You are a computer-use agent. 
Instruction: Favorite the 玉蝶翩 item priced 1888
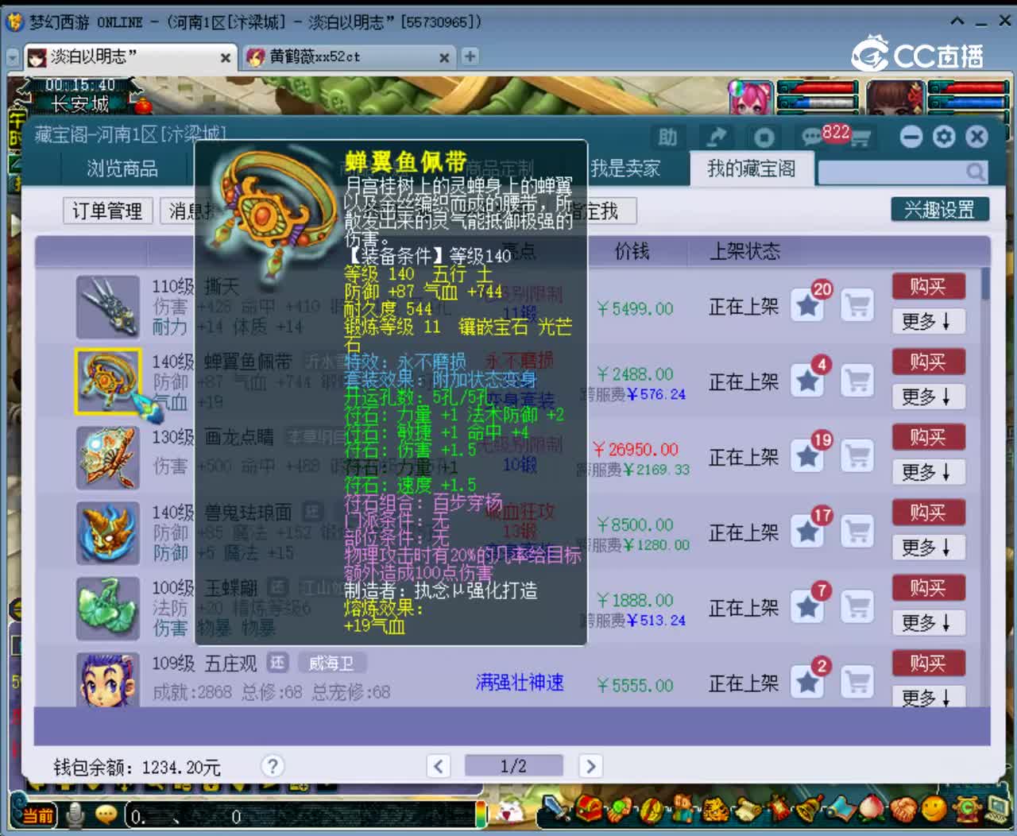coord(808,607)
